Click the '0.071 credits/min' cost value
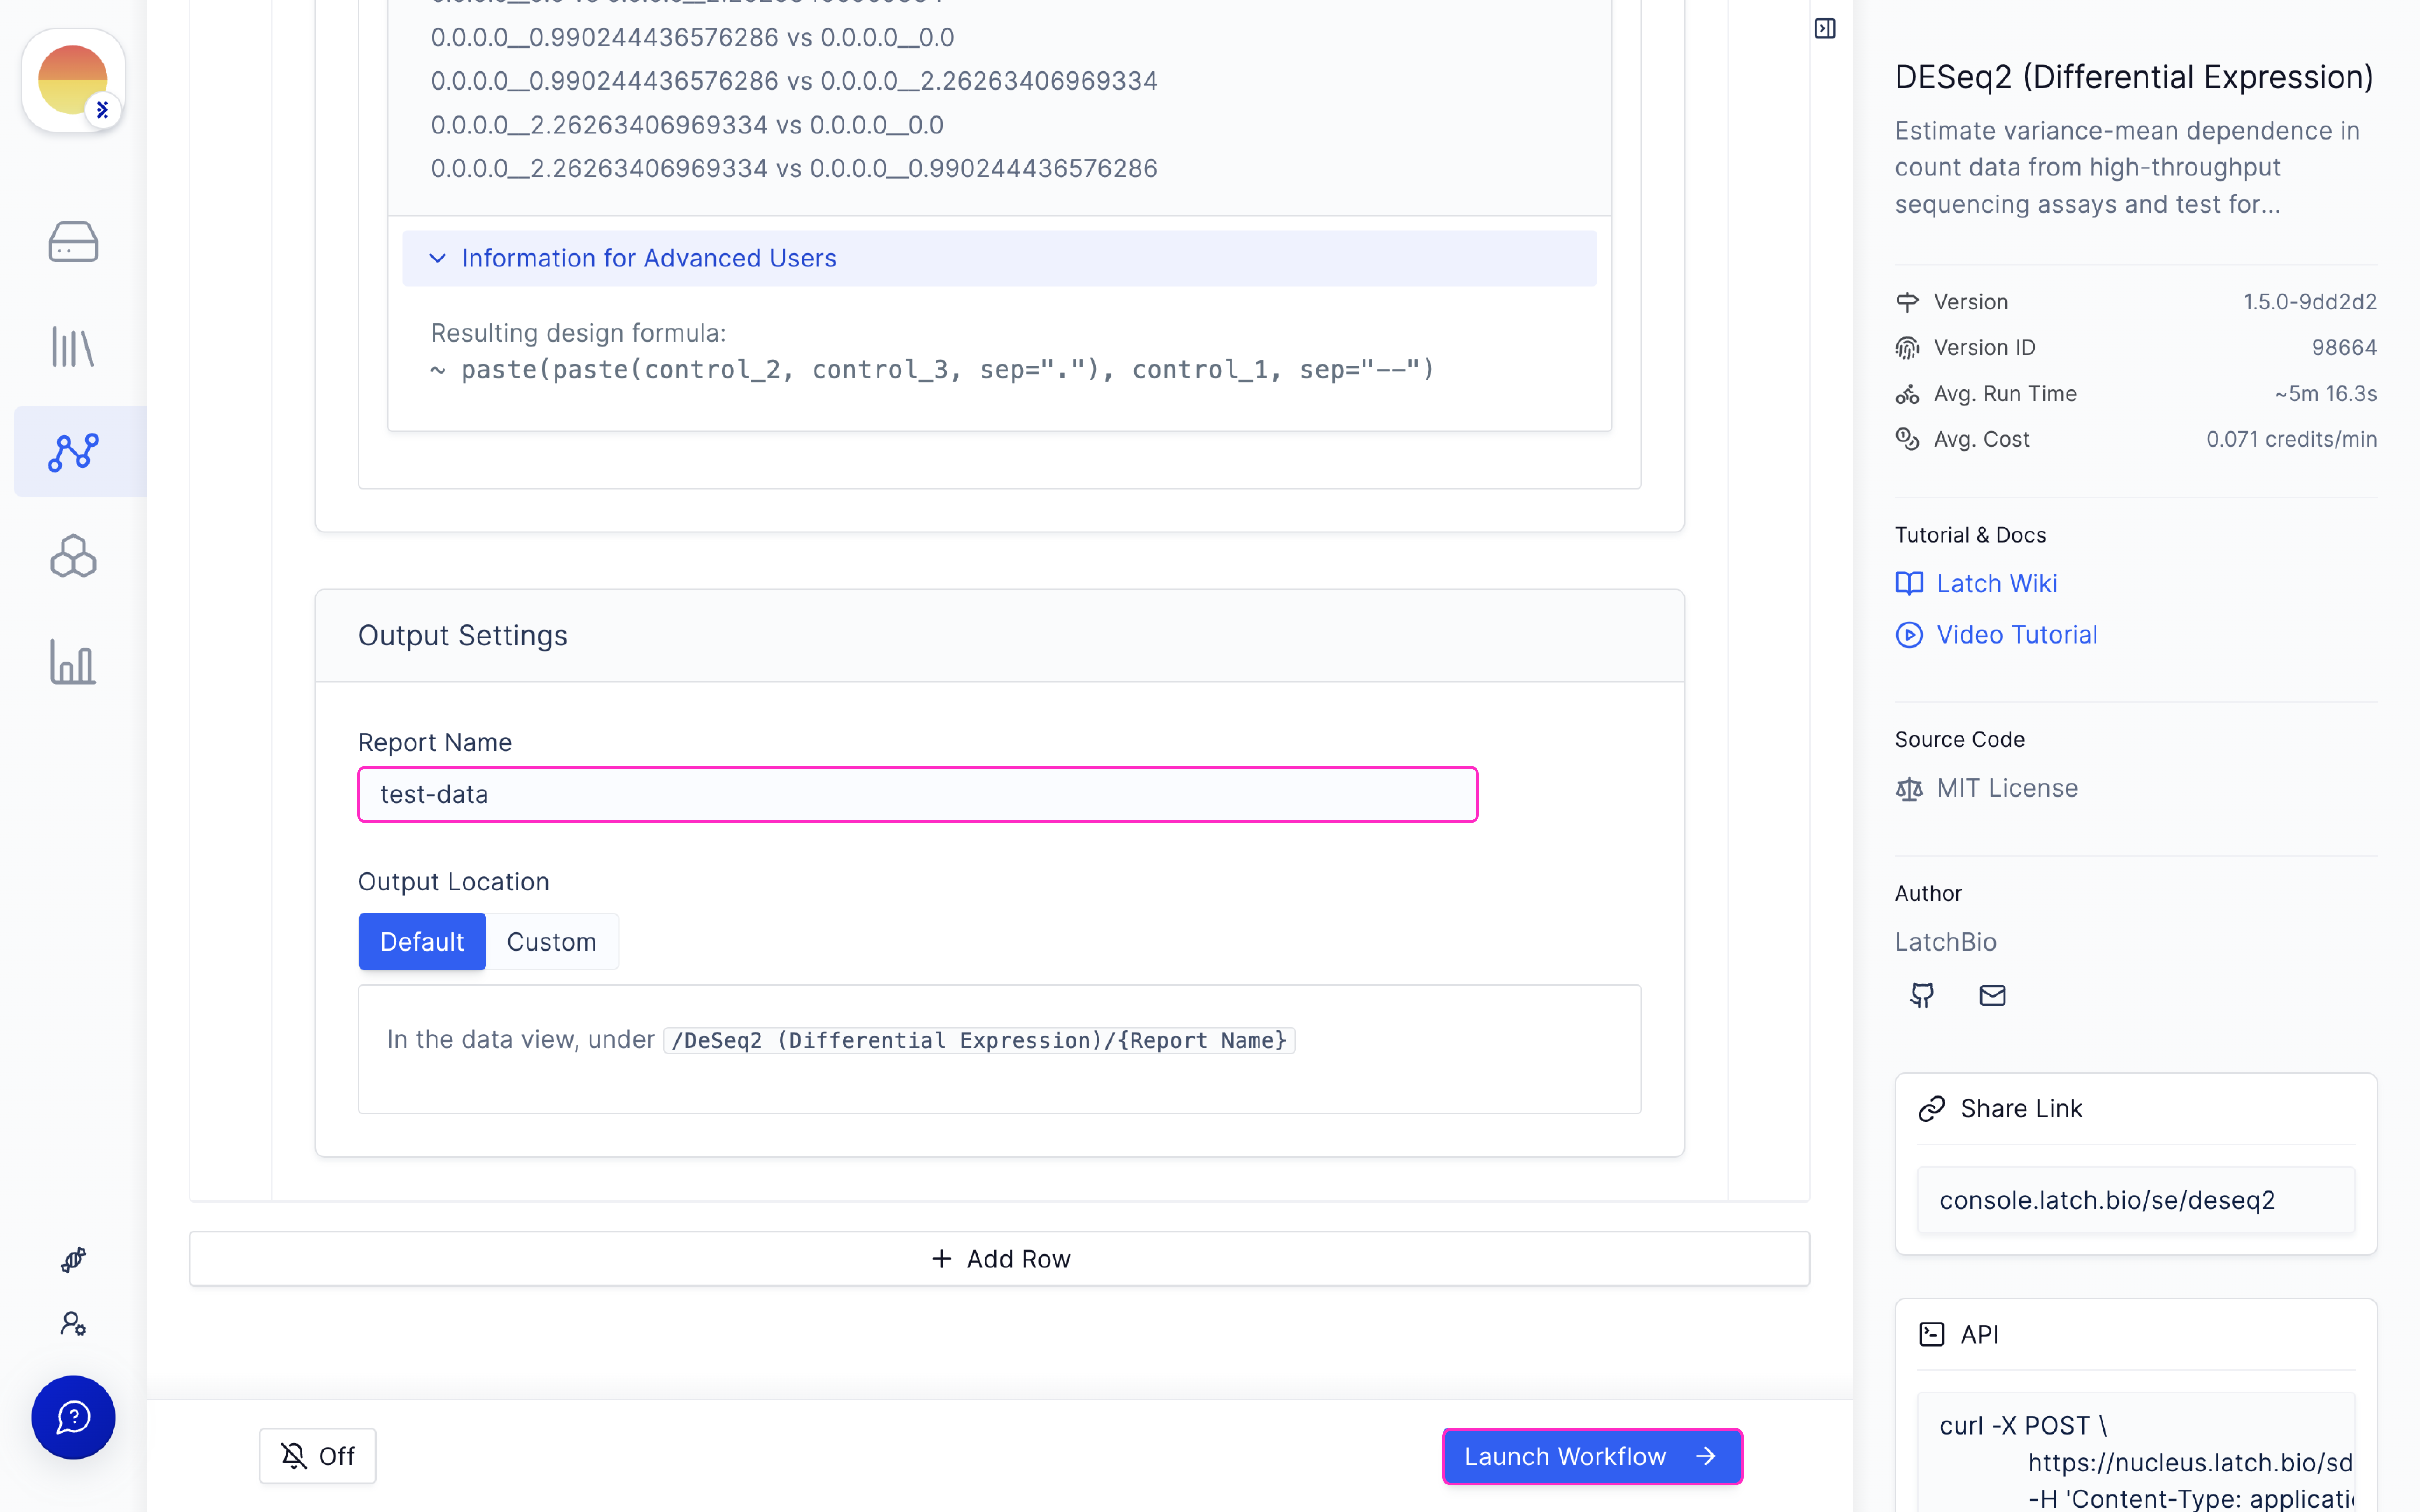The height and width of the screenshot is (1512, 2420). (2291, 439)
